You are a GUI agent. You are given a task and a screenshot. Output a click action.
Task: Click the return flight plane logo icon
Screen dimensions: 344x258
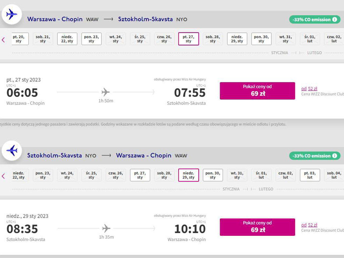pyautogui.click(x=12, y=150)
